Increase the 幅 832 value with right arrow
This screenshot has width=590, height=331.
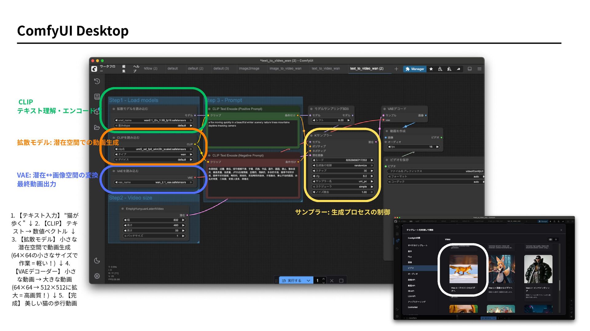183,220
